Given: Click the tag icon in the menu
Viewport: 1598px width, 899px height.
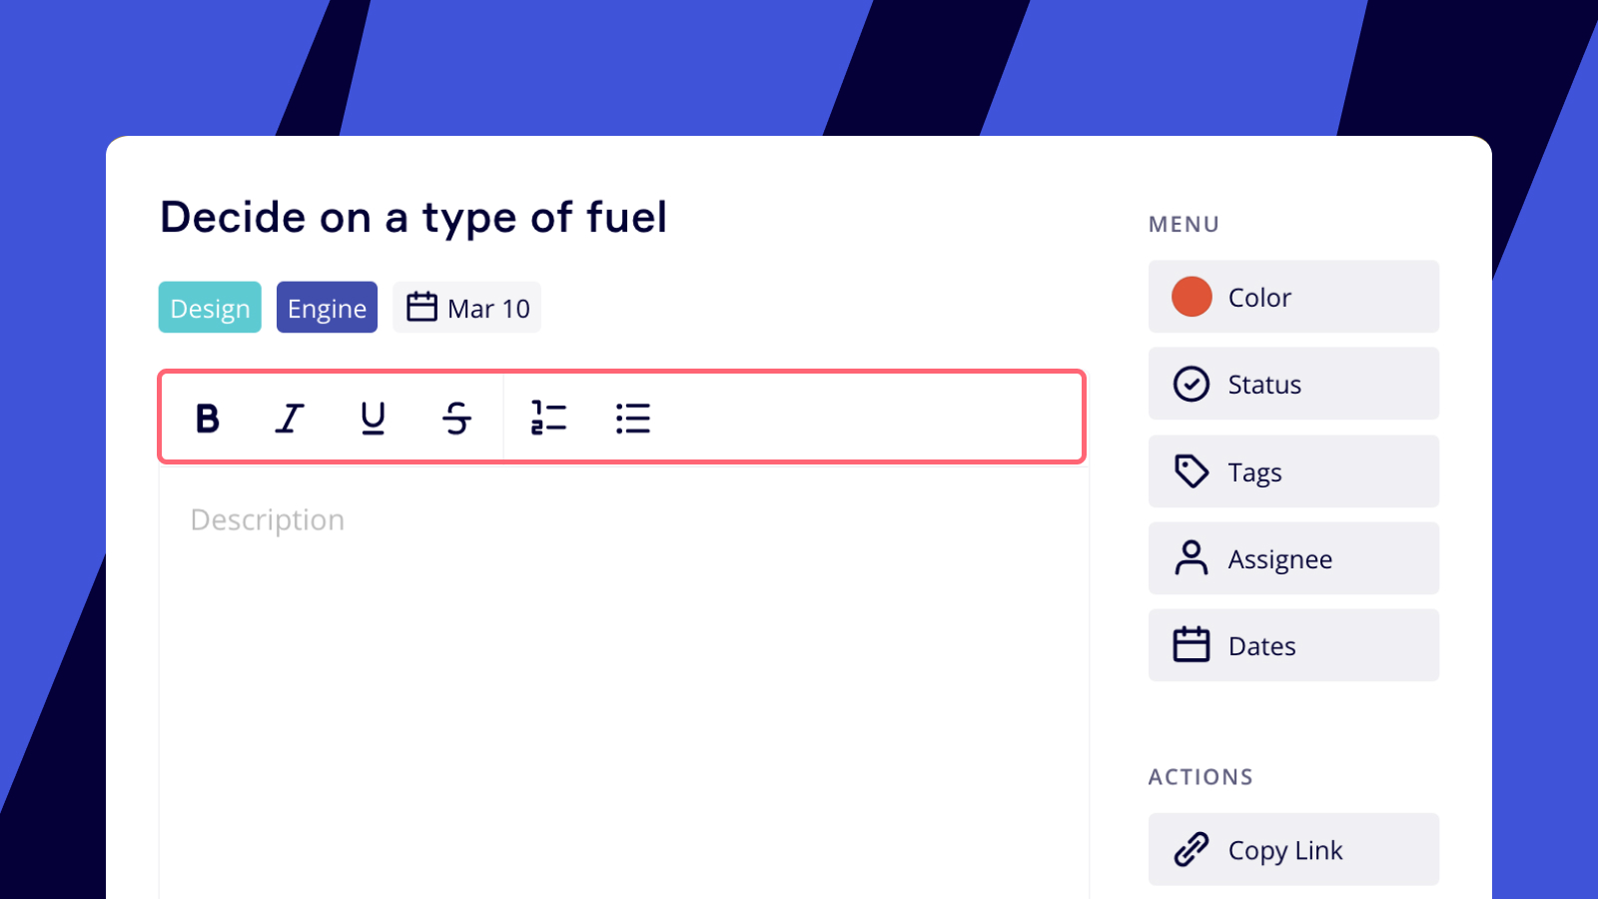Looking at the screenshot, I should [1192, 471].
